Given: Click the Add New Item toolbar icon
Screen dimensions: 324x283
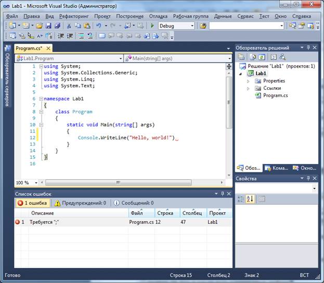Looking at the screenshot, I should pos(26,26).
